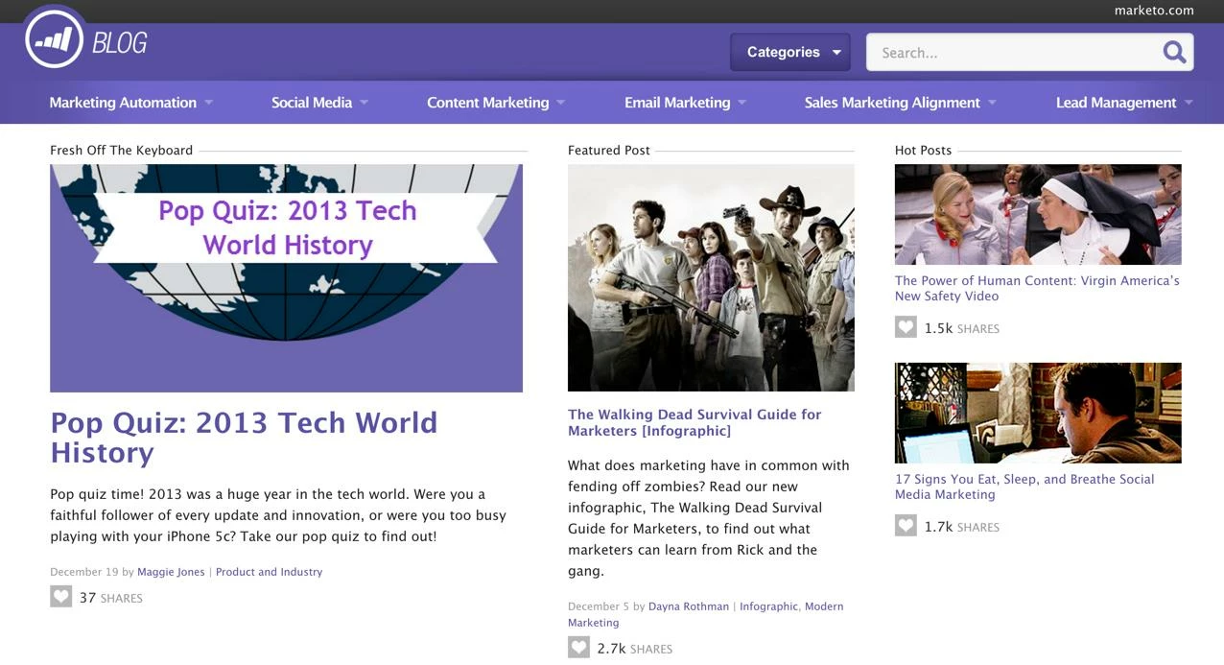Click the man with laptop thumbnail

tap(1038, 413)
